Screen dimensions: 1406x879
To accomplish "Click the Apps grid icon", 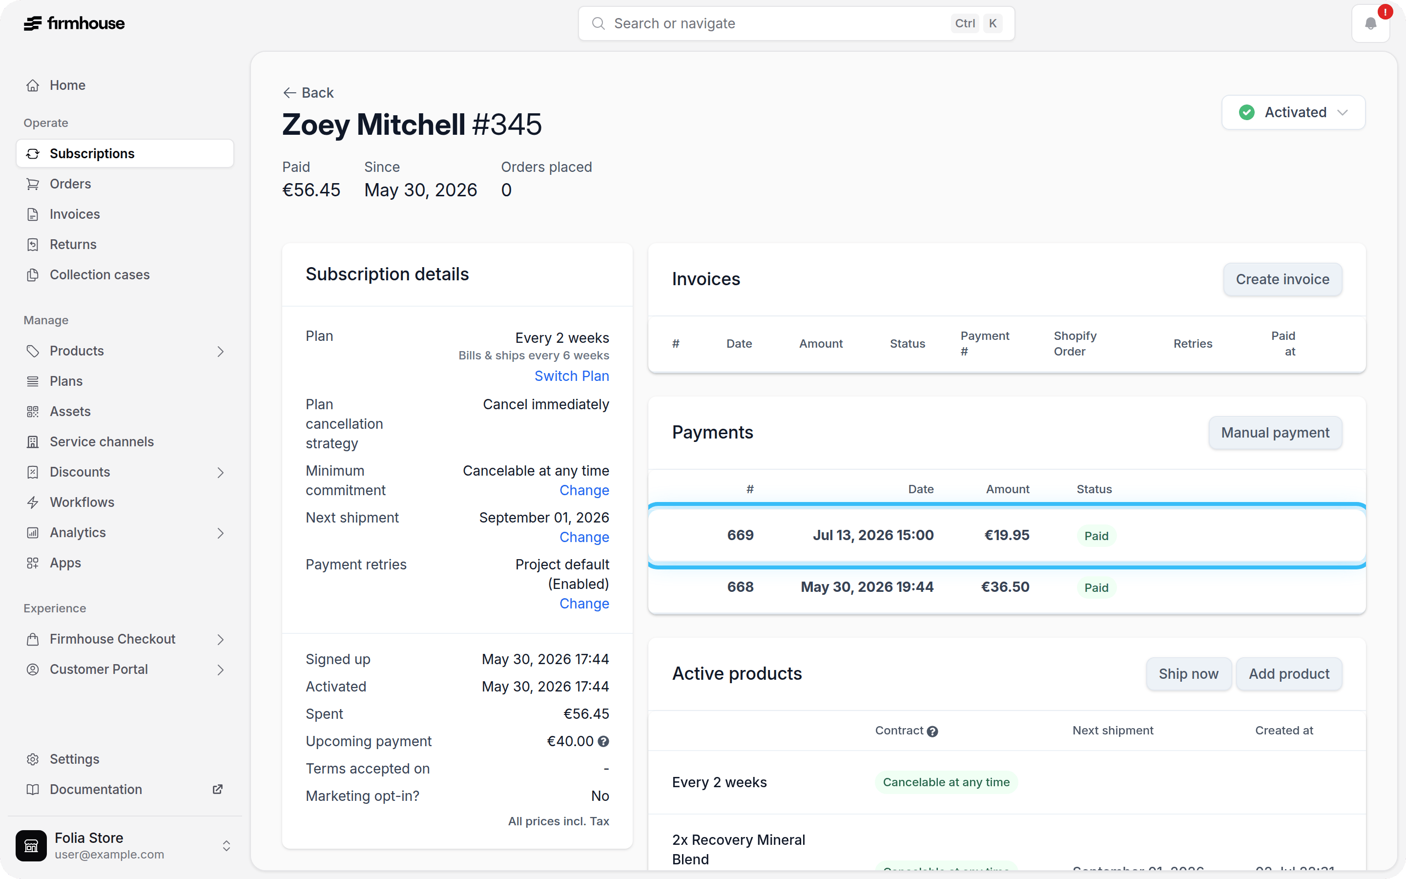I will [x=33, y=563].
